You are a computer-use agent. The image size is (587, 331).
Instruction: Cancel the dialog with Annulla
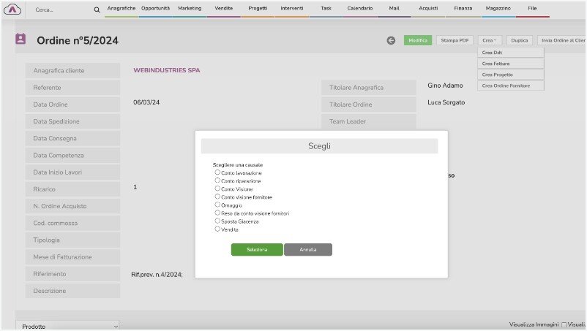pos(308,250)
